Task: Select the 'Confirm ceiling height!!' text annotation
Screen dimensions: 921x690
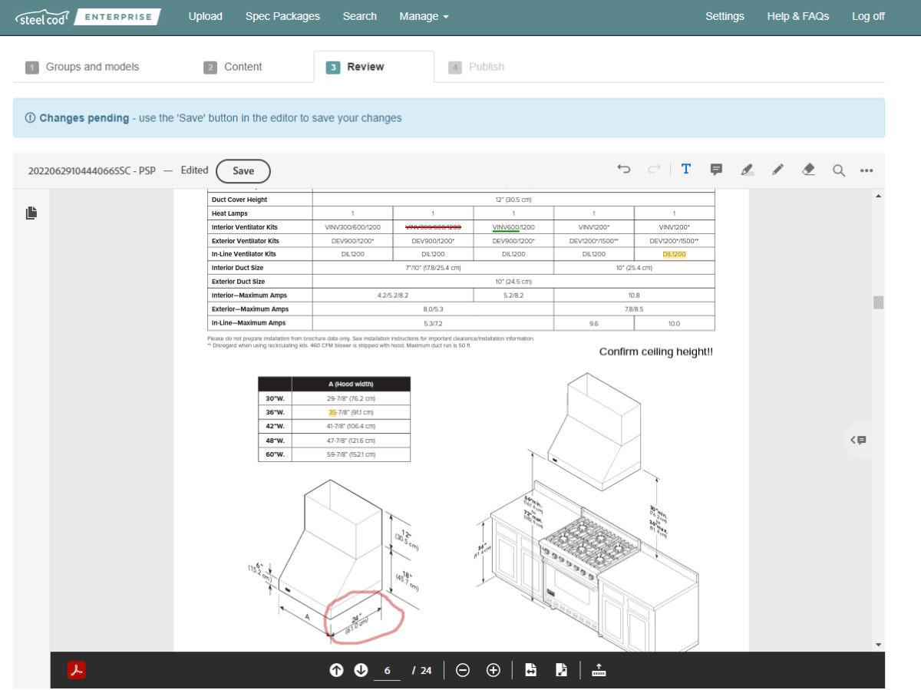Action: (x=656, y=352)
